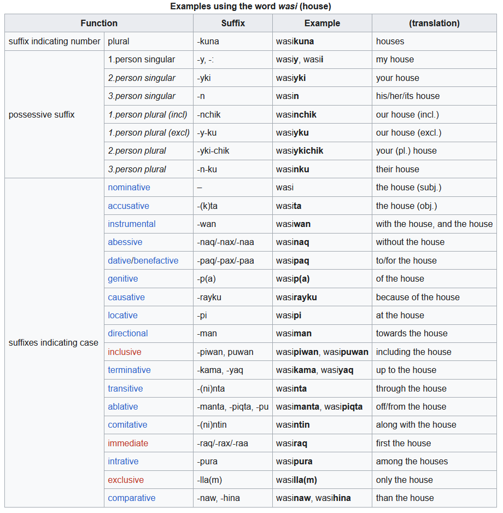Click the 'wasinaw, wasihina' example cell

[322, 498]
